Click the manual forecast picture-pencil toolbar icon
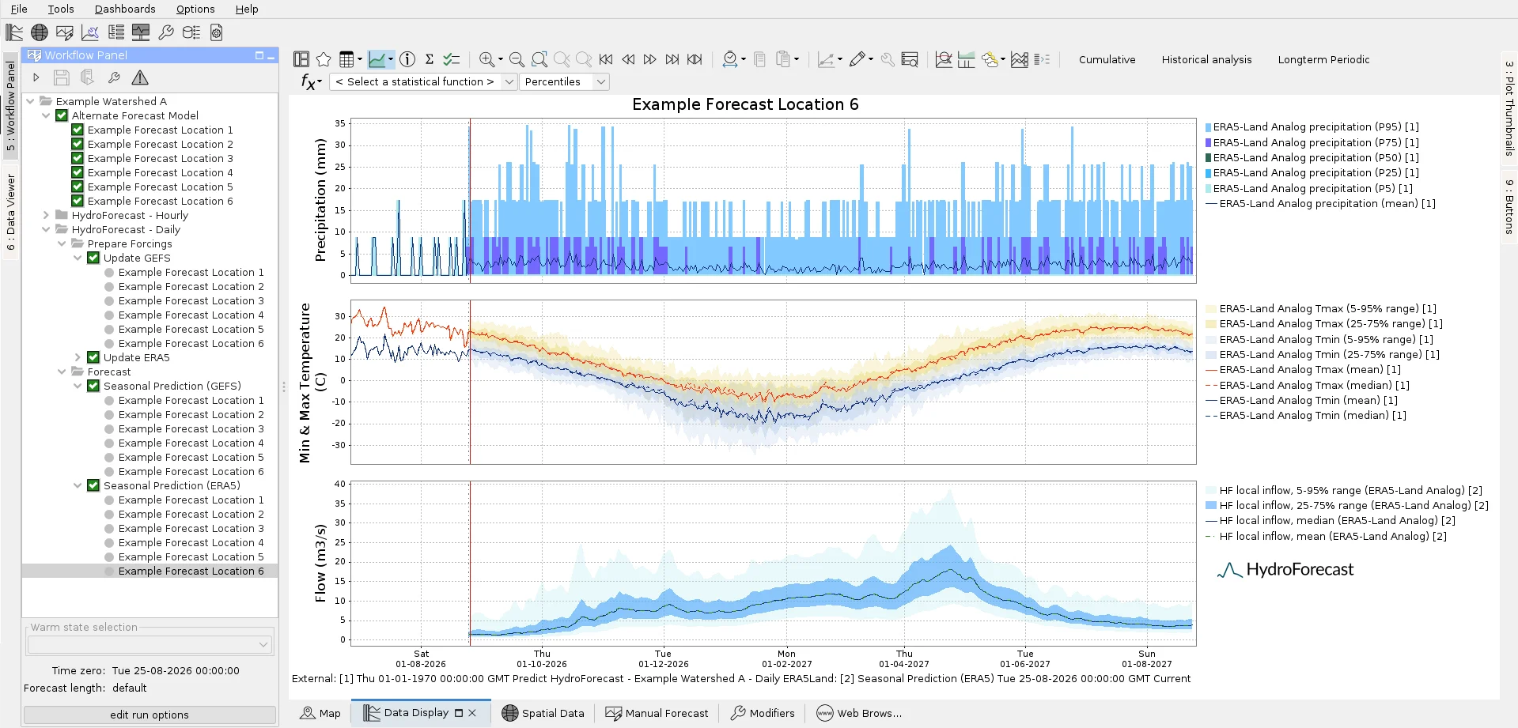 coord(65,32)
